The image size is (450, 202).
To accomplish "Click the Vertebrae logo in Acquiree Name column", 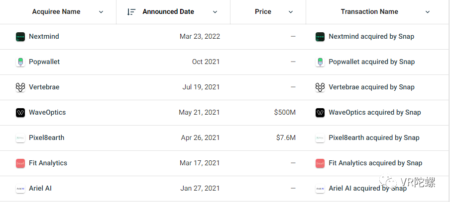I will (20, 87).
